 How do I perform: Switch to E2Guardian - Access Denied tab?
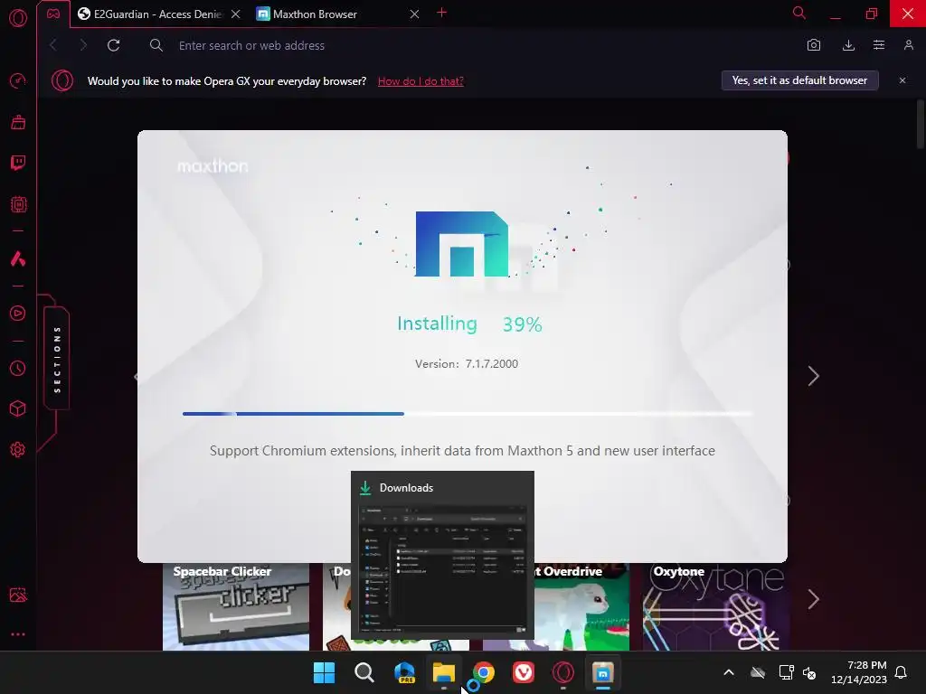point(151,14)
